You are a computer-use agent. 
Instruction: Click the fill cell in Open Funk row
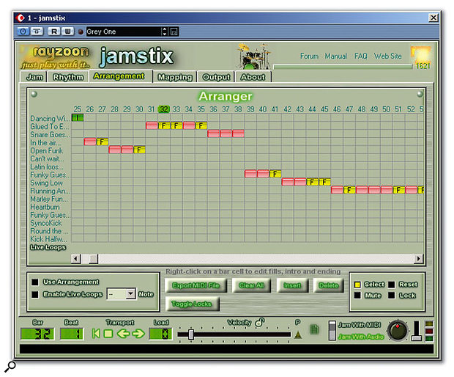pos(139,150)
